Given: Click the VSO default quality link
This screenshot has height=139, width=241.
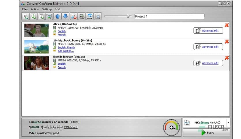Looking at the screenshot, I should point(71,127).
